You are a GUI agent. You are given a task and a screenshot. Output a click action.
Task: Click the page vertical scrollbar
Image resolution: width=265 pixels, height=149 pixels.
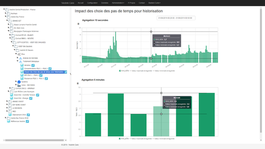point(261,70)
